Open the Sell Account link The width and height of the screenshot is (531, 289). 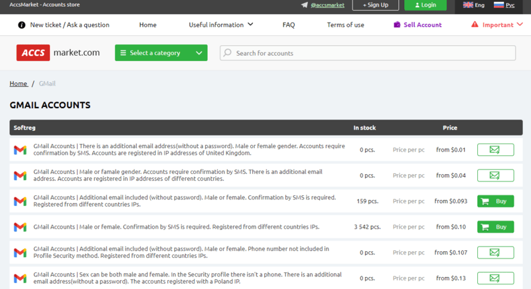(x=422, y=25)
